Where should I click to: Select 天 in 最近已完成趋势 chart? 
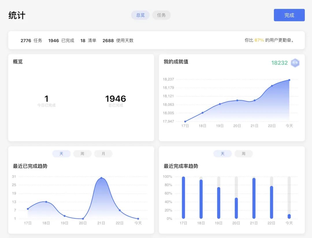[61, 154]
